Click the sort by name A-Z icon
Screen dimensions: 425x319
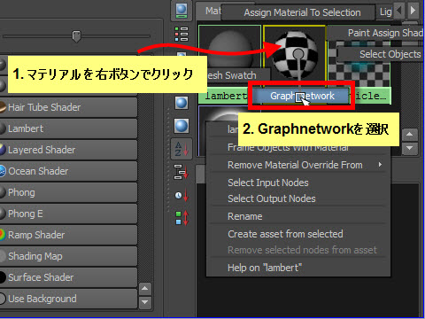coord(182,149)
